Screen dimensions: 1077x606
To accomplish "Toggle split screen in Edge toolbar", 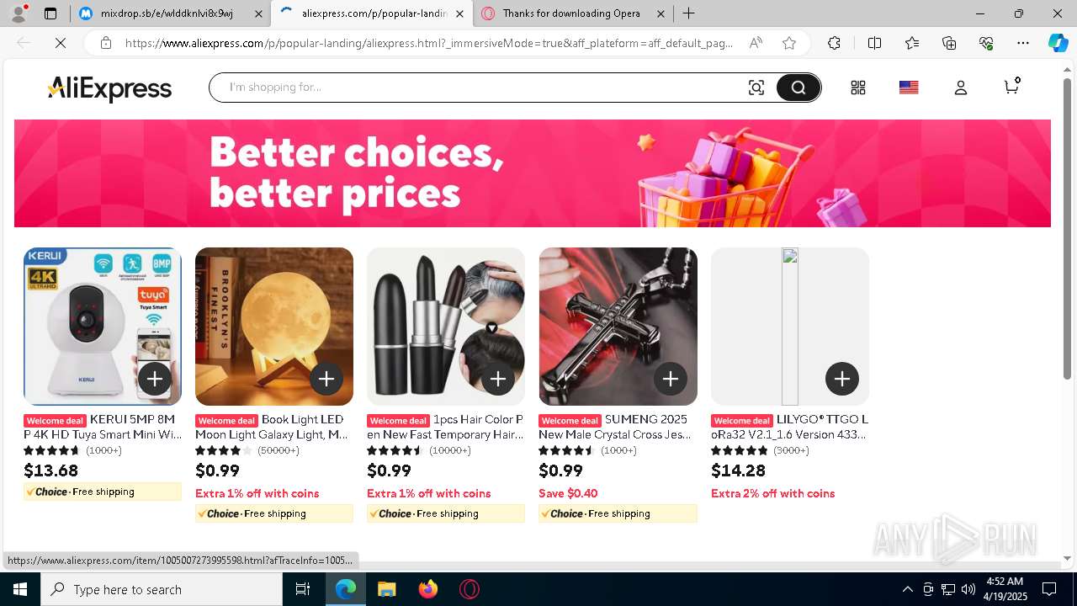I will coord(874,43).
